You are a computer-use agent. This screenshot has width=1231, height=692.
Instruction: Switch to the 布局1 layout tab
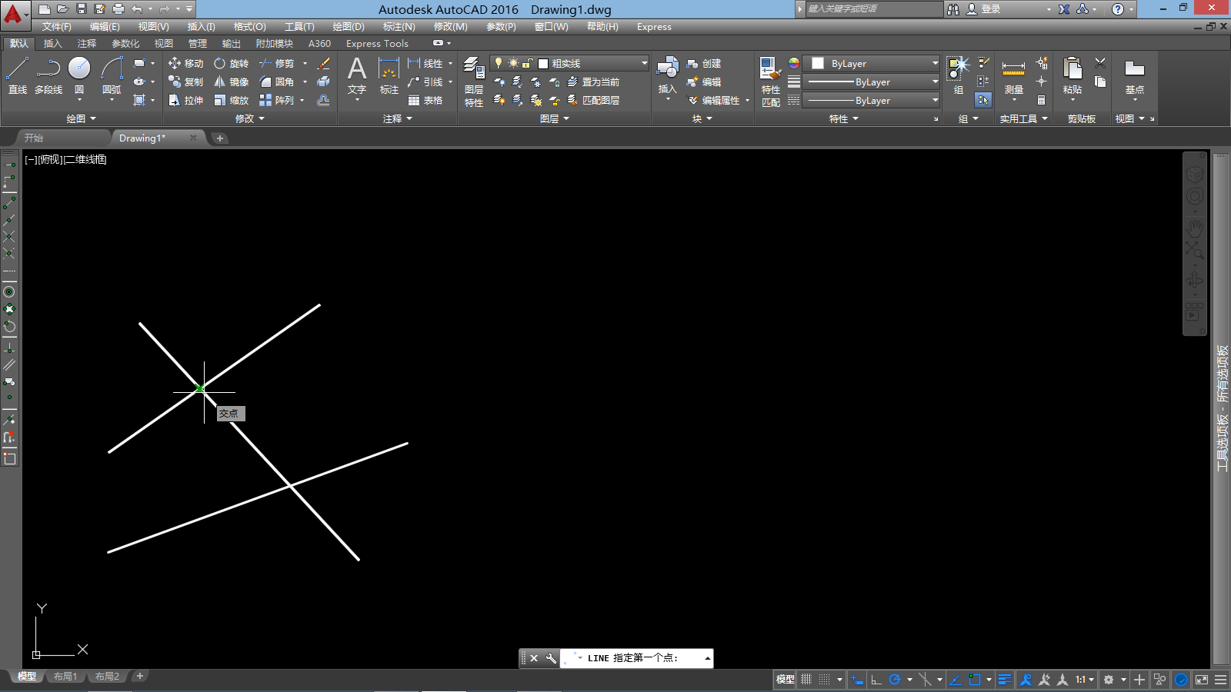(x=65, y=677)
